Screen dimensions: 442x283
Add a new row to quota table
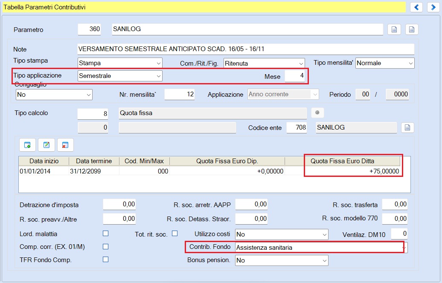click(x=27, y=145)
